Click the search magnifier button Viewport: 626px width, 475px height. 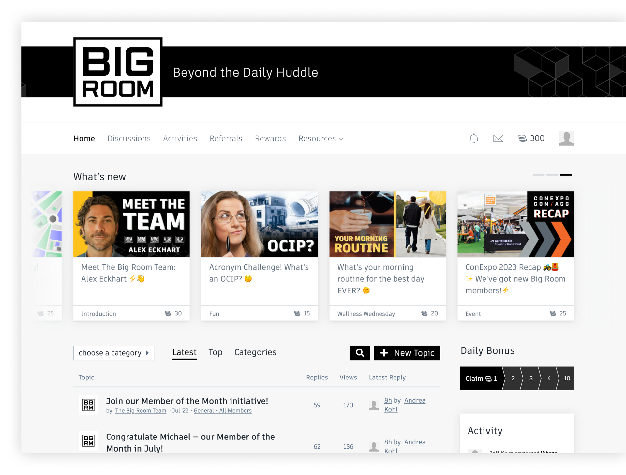click(x=360, y=353)
